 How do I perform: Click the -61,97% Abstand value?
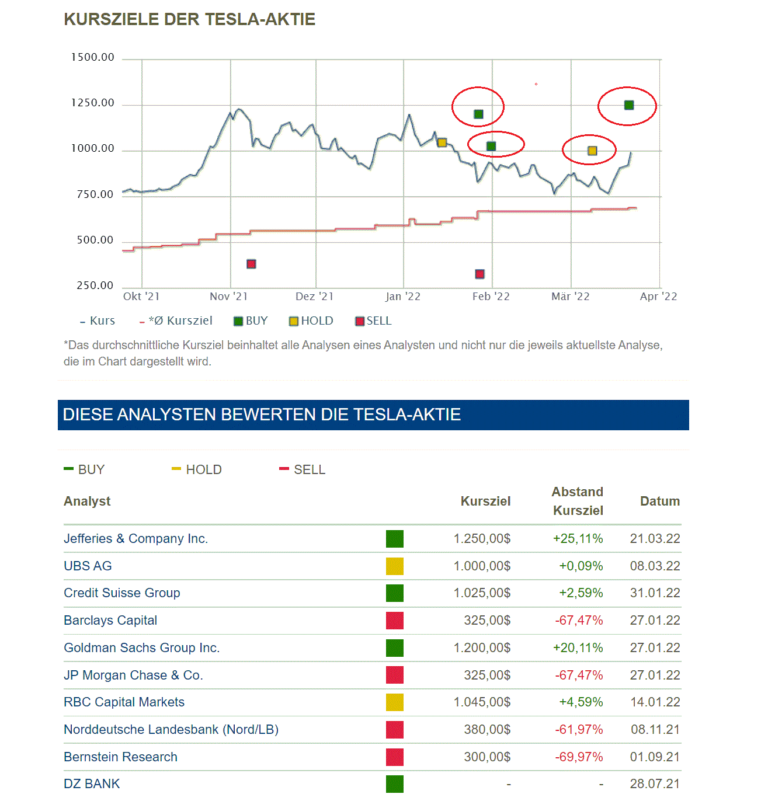click(x=579, y=729)
